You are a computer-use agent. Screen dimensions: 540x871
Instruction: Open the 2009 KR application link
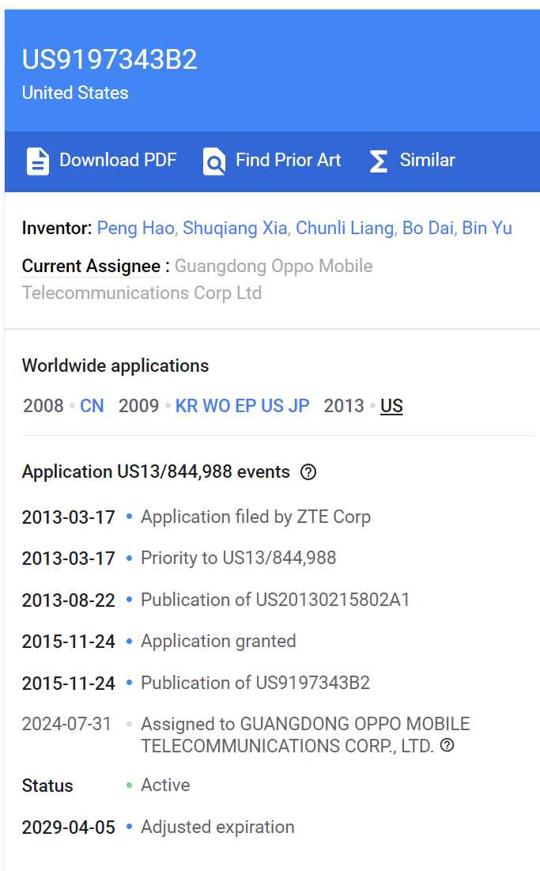pos(187,406)
